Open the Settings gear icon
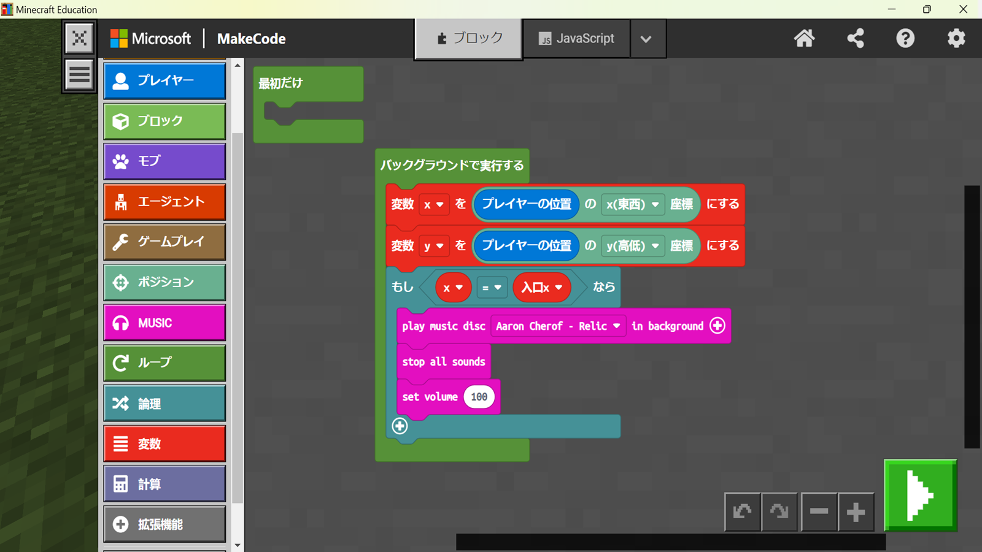This screenshot has width=982, height=552. pos(956,39)
